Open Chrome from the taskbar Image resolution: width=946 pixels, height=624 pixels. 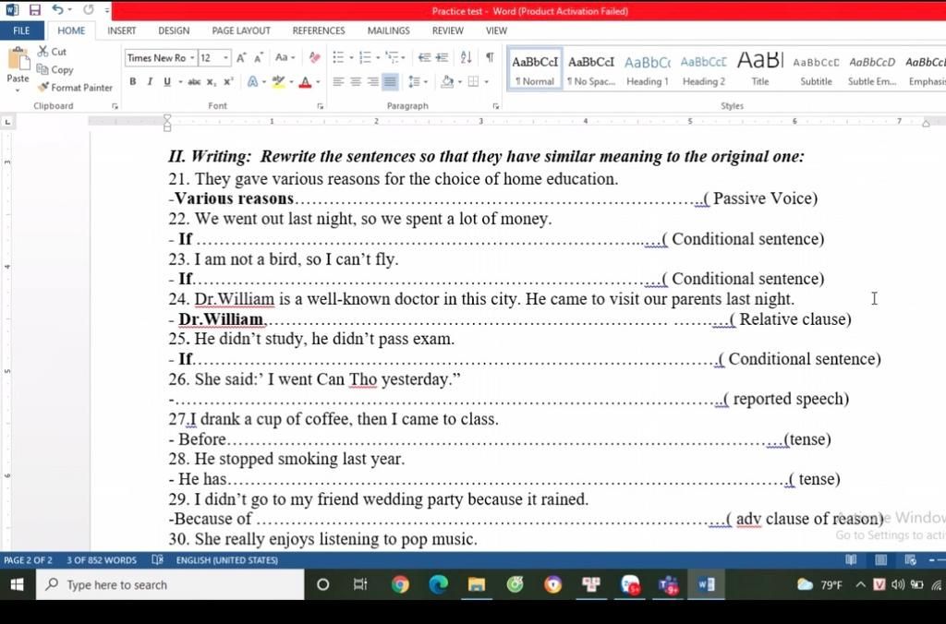[400, 584]
